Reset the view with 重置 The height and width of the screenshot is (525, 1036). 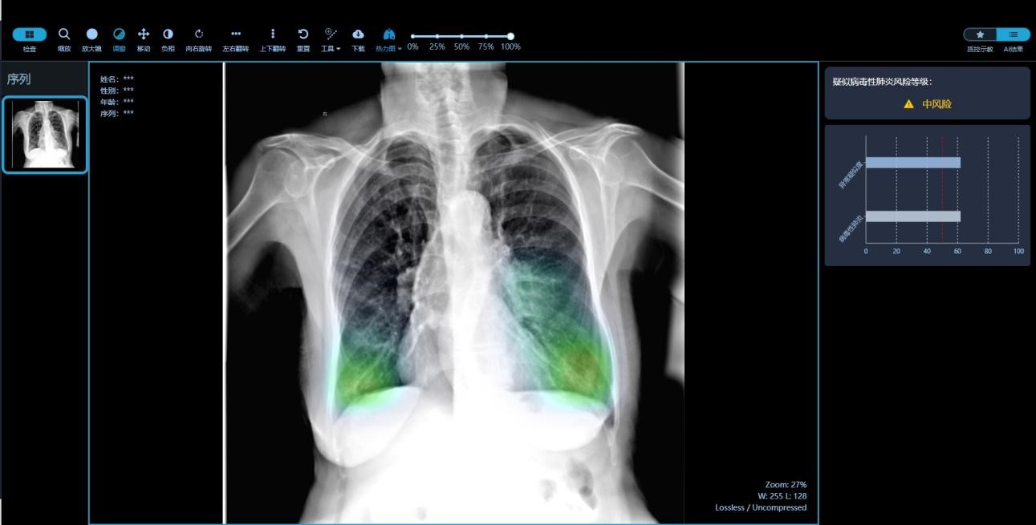pyautogui.click(x=303, y=34)
